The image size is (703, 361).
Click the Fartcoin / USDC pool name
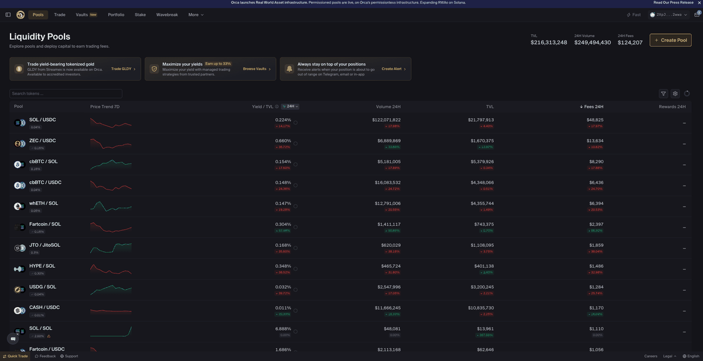[x=47, y=349]
